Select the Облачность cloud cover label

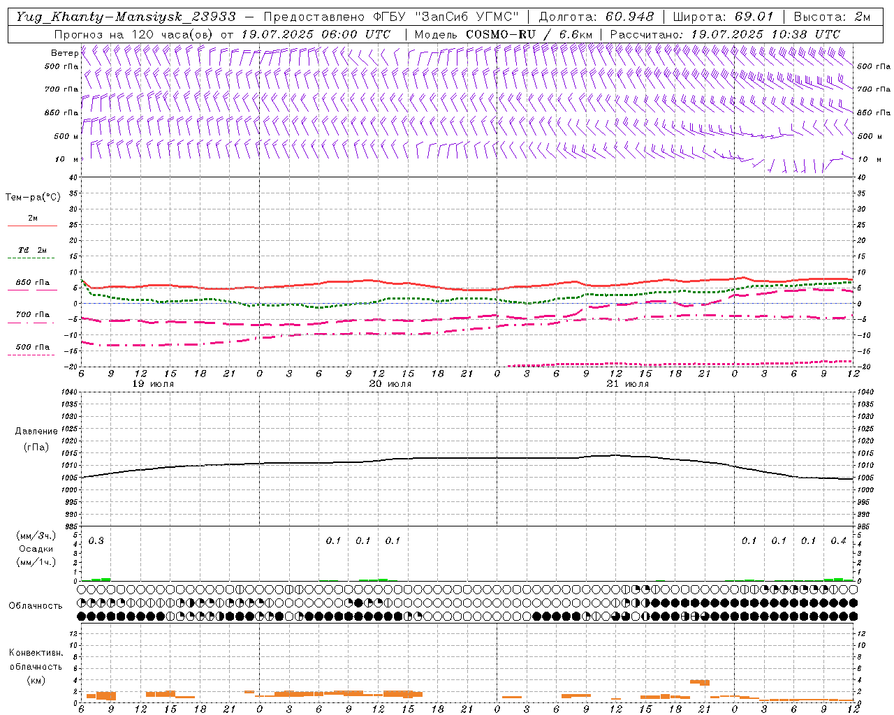[36, 606]
